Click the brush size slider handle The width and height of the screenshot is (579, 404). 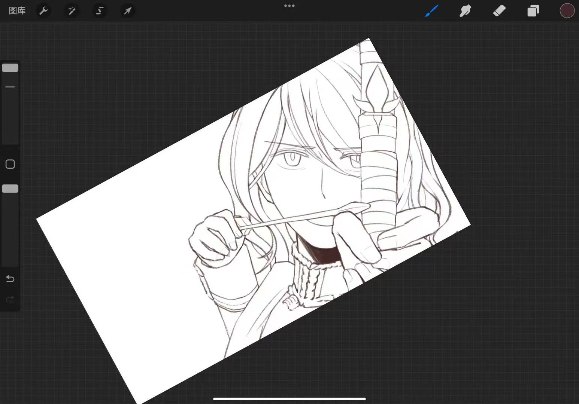coord(10,68)
